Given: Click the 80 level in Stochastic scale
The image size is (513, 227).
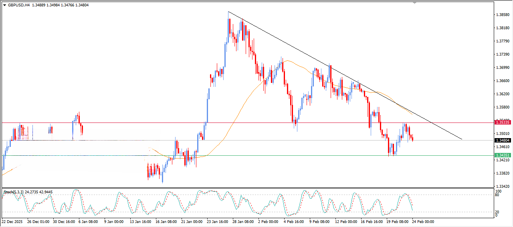Looking at the screenshot, I should 498,195.
